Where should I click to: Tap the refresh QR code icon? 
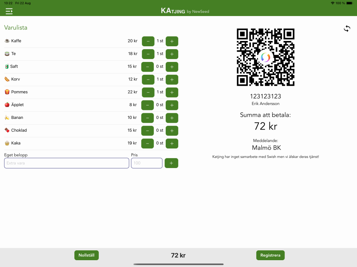click(347, 28)
